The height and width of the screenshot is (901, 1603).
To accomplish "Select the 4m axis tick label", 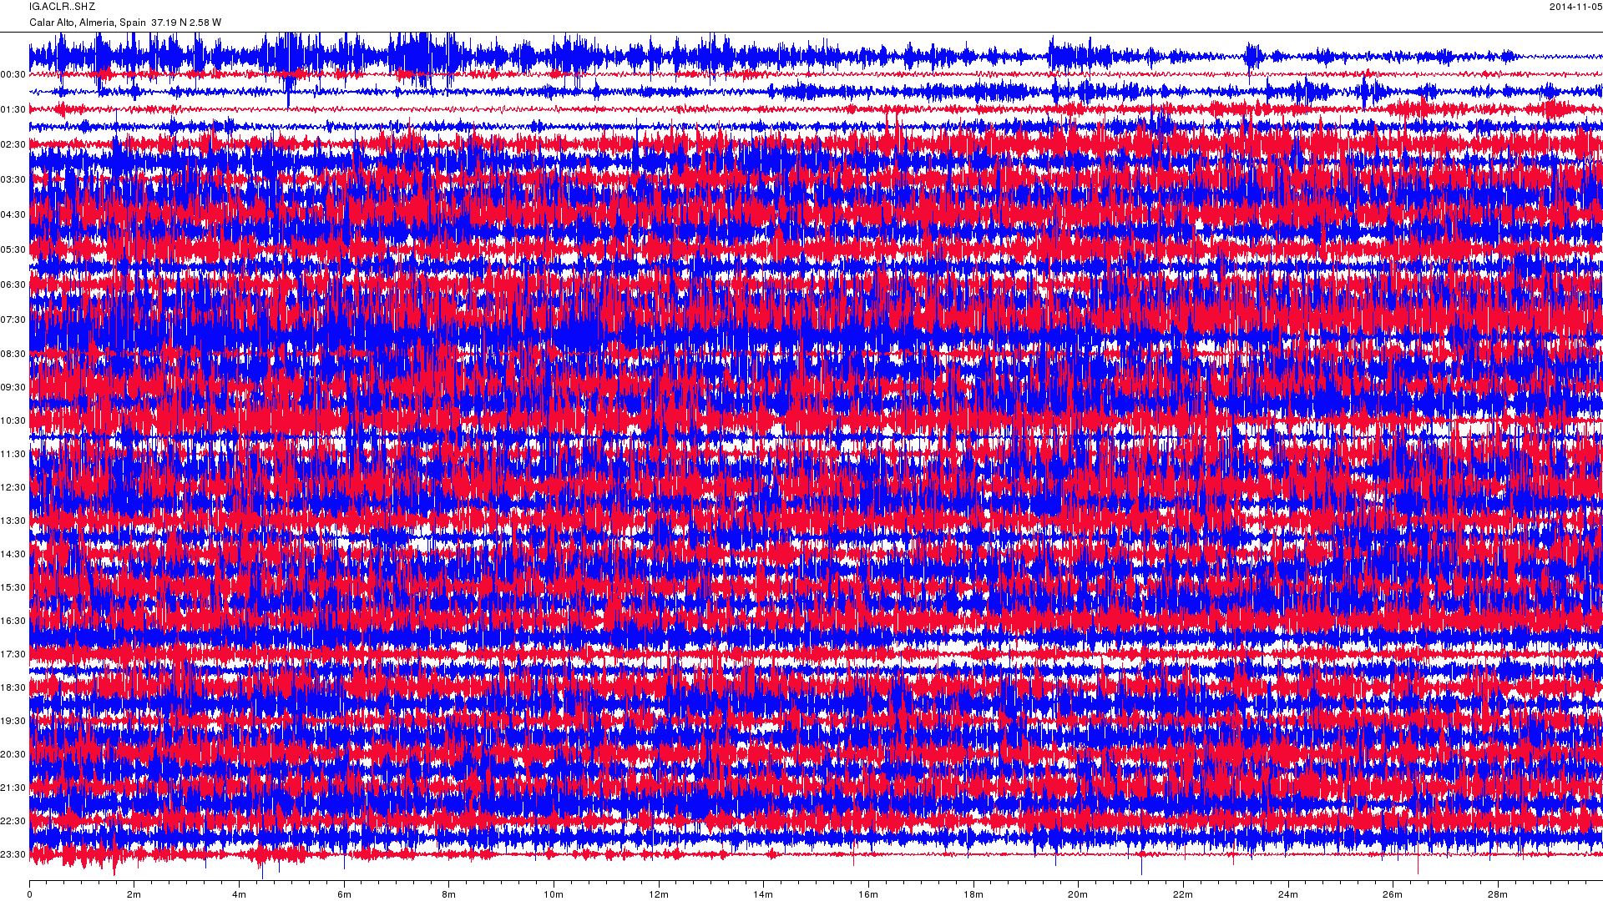I will click(x=239, y=895).
